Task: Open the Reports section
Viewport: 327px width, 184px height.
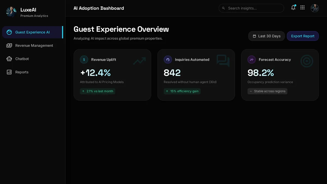Action: coord(32,72)
